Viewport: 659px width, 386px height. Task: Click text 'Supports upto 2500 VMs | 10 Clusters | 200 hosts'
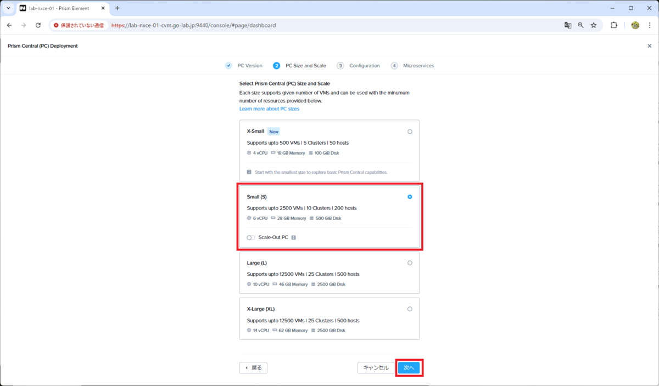coord(301,208)
